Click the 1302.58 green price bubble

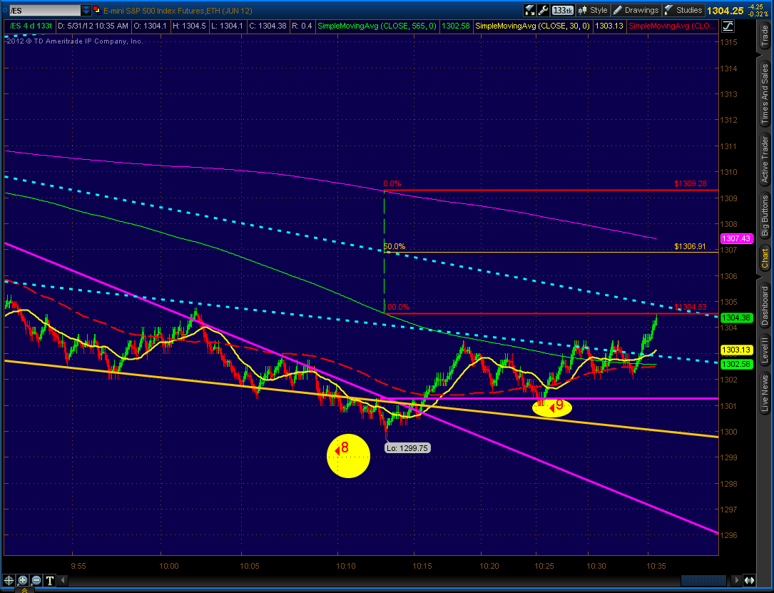tap(736, 364)
